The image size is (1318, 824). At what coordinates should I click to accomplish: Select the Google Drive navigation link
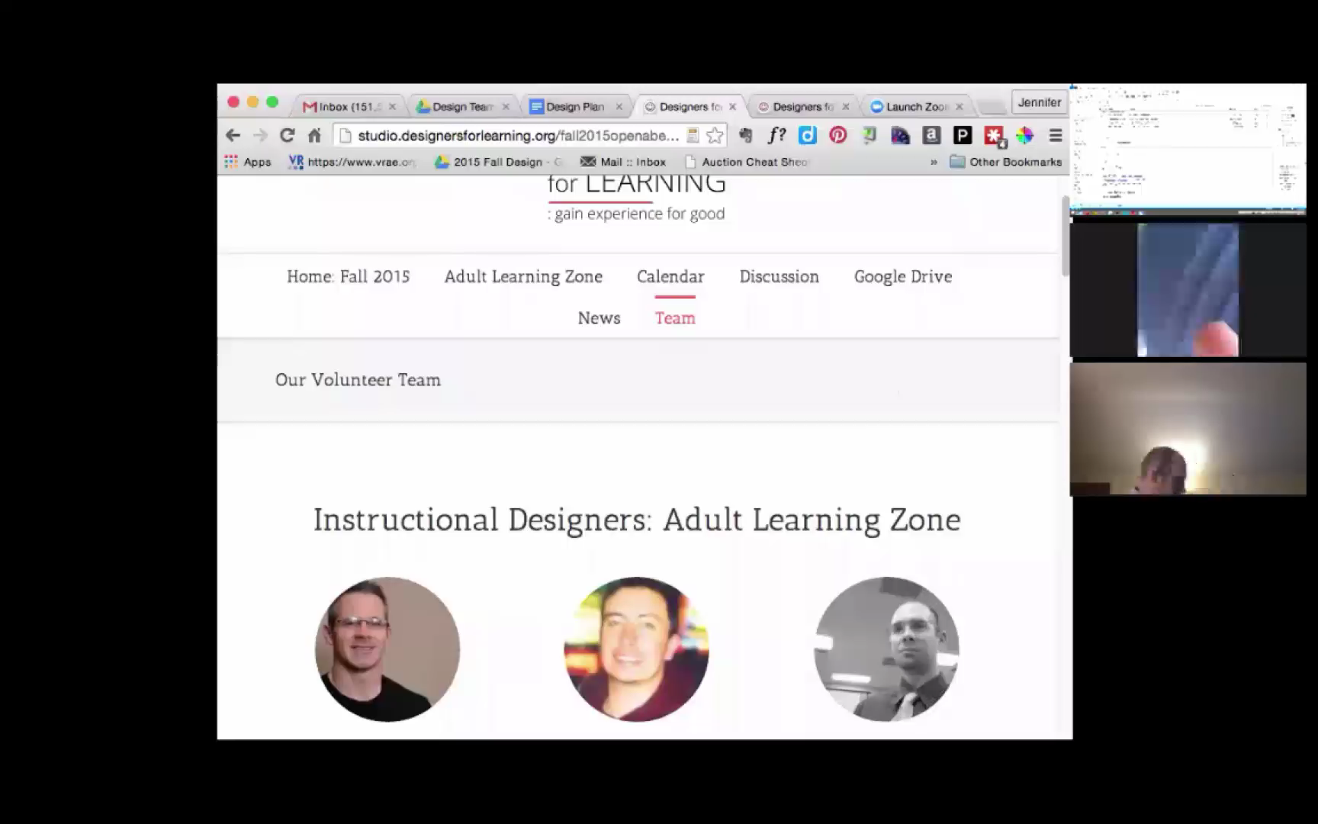tap(903, 277)
